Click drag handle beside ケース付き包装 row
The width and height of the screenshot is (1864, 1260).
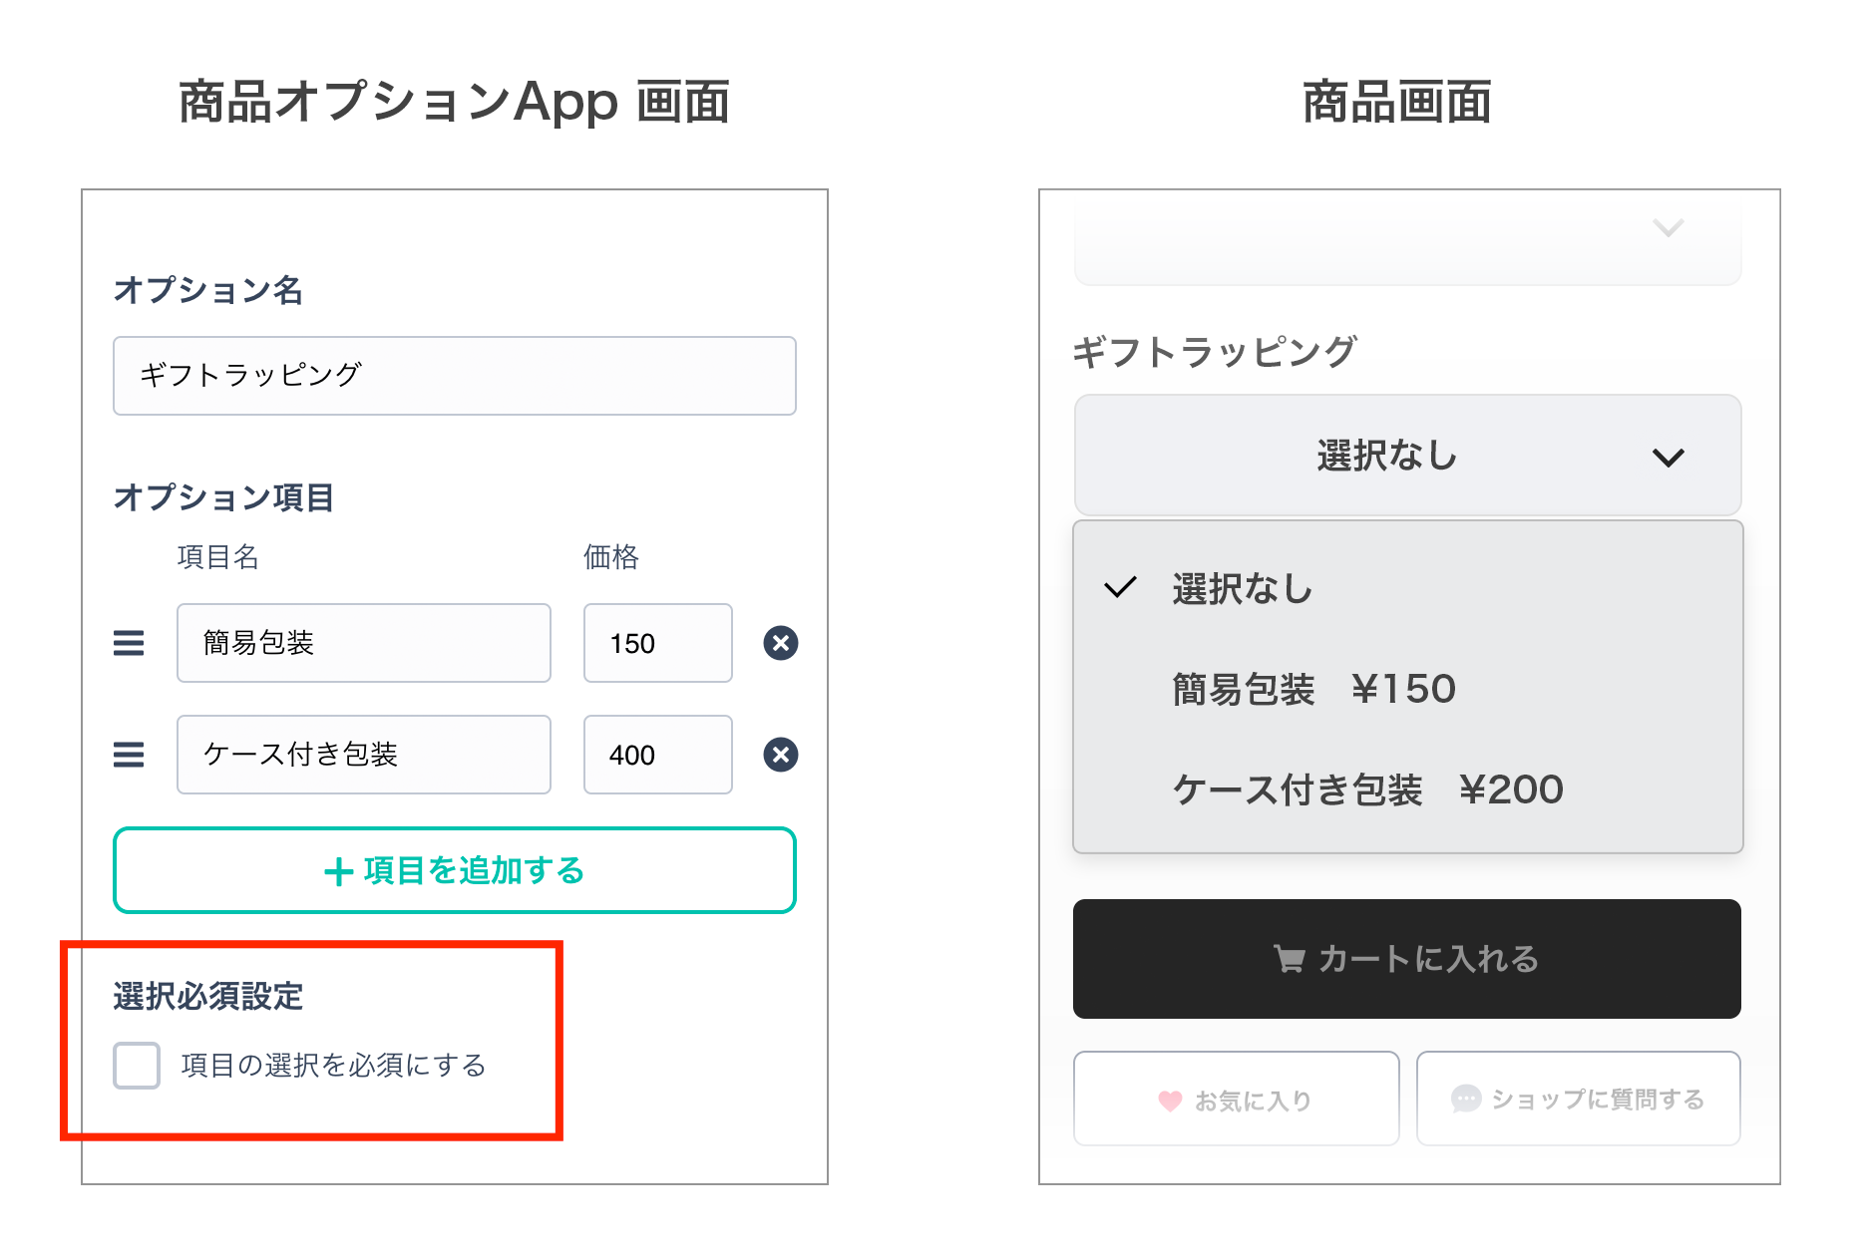[x=129, y=755]
